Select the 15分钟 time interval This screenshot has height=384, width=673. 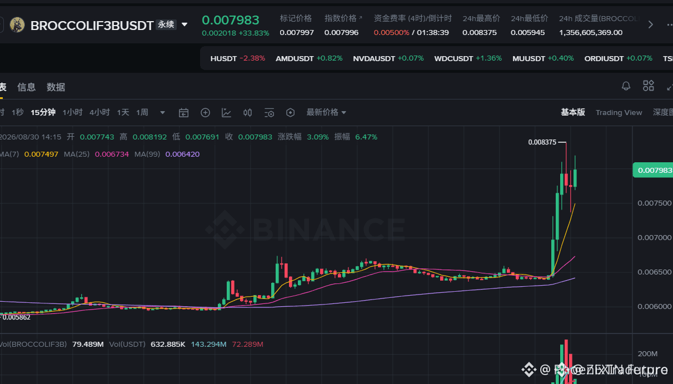[43, 112]
